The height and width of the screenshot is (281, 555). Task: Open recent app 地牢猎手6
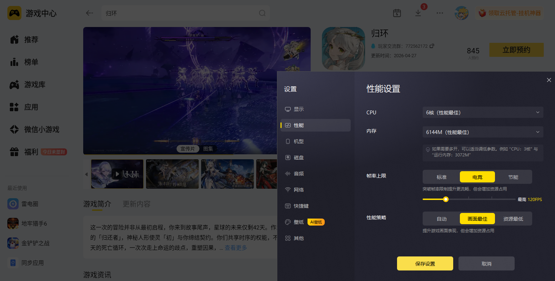click(27, 223)
